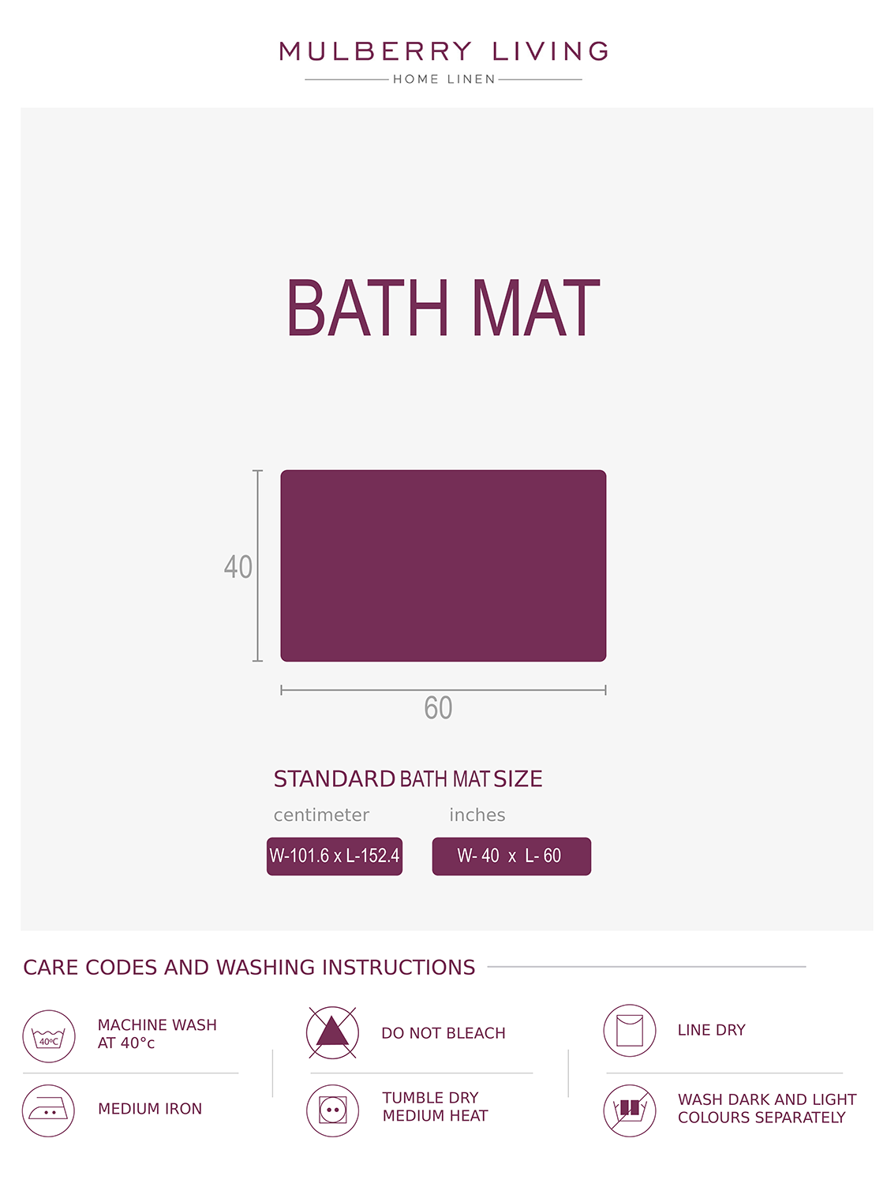Screen dimensions: 887x1183
Task: Click the LINE DRY text
Action: pos(711,1030)
